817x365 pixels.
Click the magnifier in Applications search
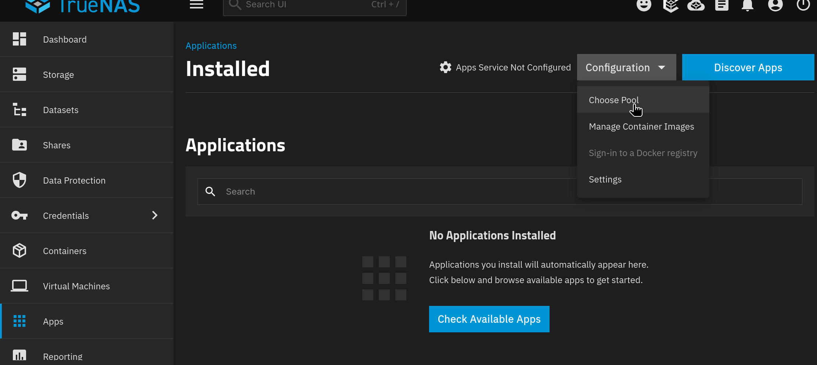(210, 191)
